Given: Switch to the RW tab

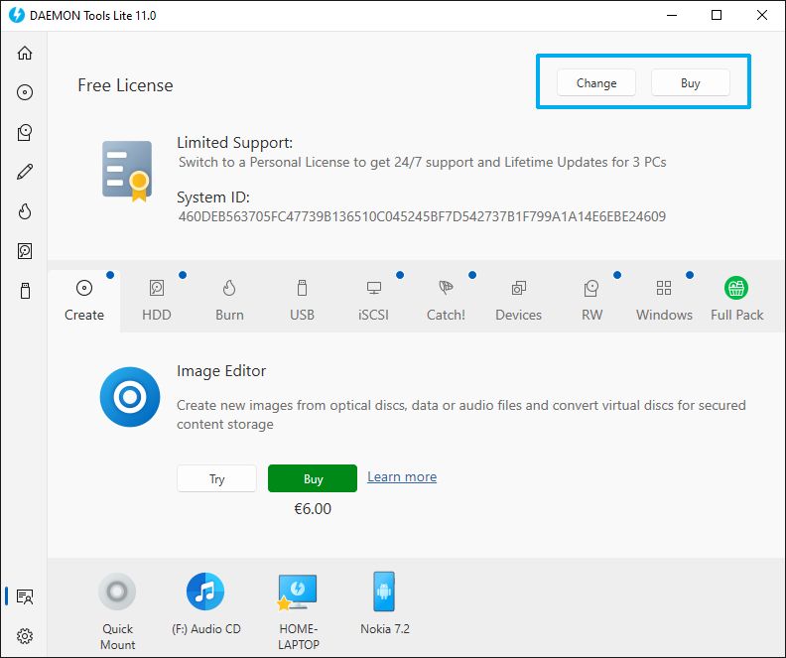Looking at the screenshot, I should [x=591, y=301].
